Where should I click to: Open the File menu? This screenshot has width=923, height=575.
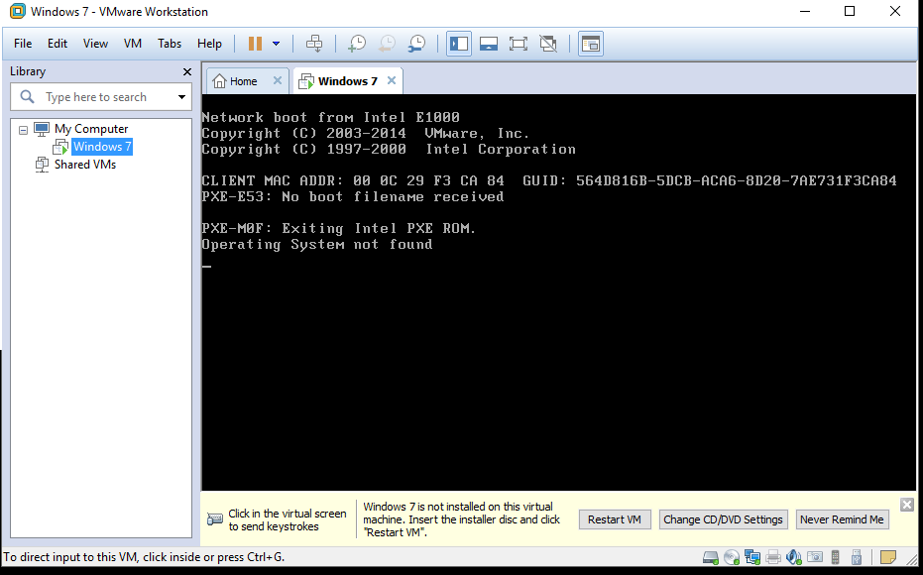(x=23, y=44)
